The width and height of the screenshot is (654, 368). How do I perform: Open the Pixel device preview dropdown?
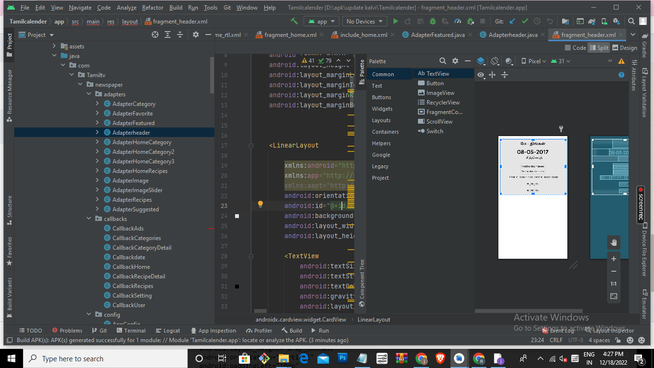tap(533, 61)
